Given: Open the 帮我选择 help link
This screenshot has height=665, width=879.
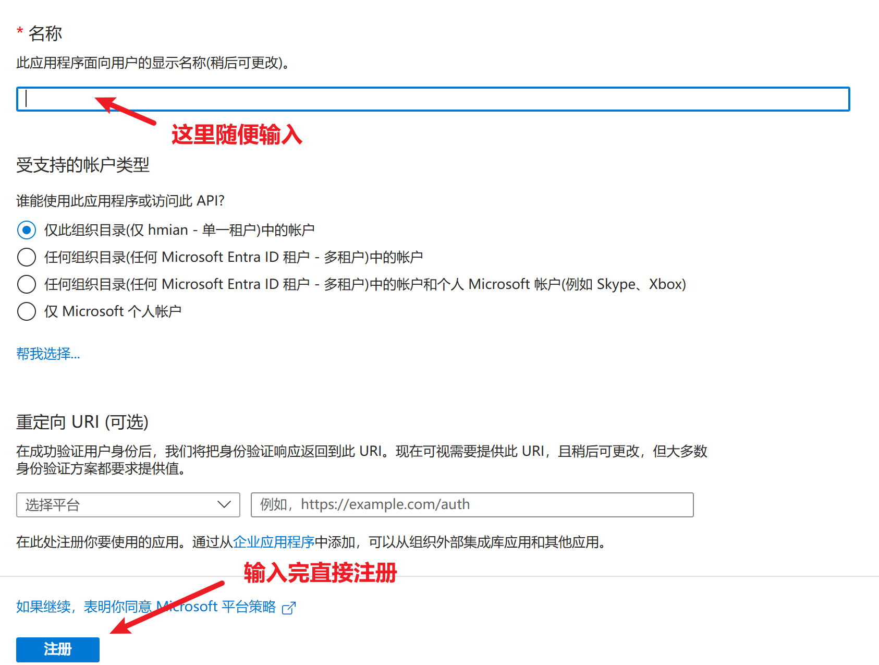Looking at the screenshot, I should [48, 354].
